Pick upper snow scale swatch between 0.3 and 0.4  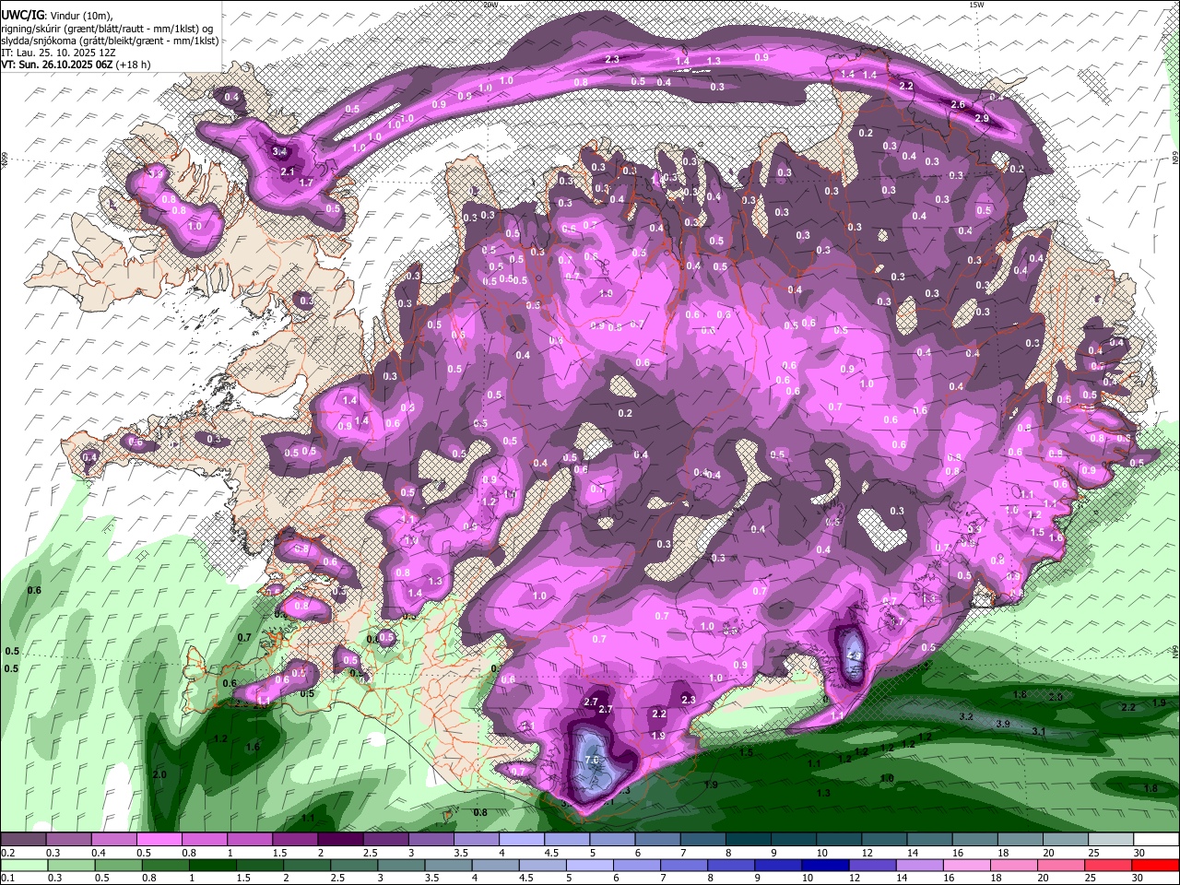68,840
